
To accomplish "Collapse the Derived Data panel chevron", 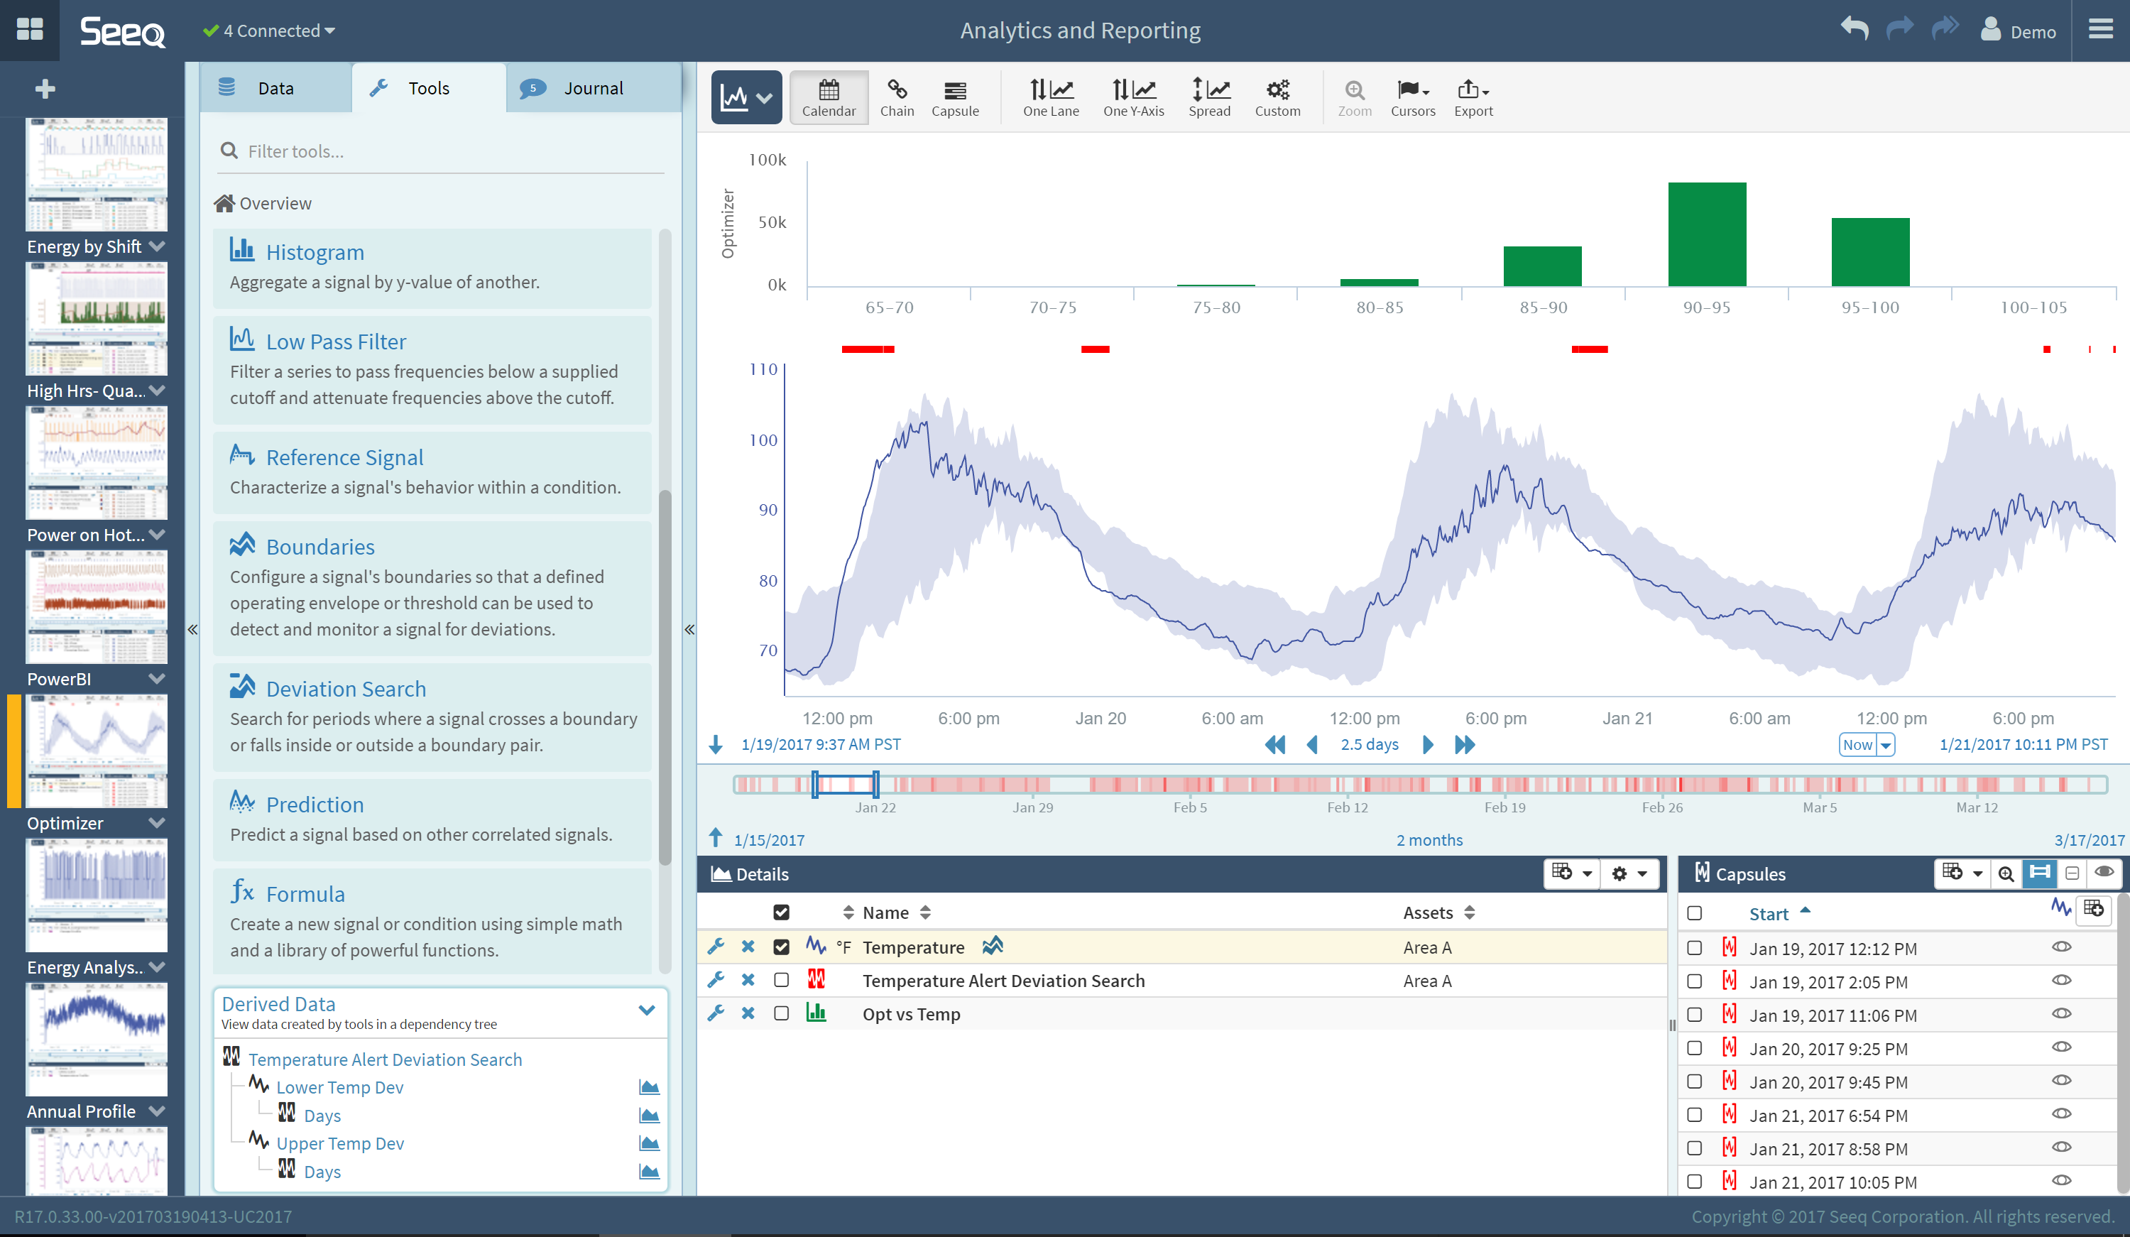I will pos(647,1010).
